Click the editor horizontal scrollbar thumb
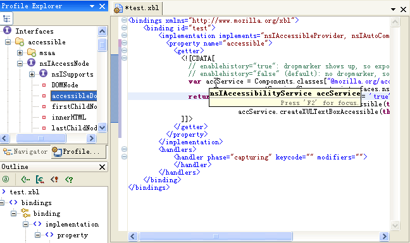The width and height of the screenshot is (410, 243). pyautogui.click(x=216, y=236)
